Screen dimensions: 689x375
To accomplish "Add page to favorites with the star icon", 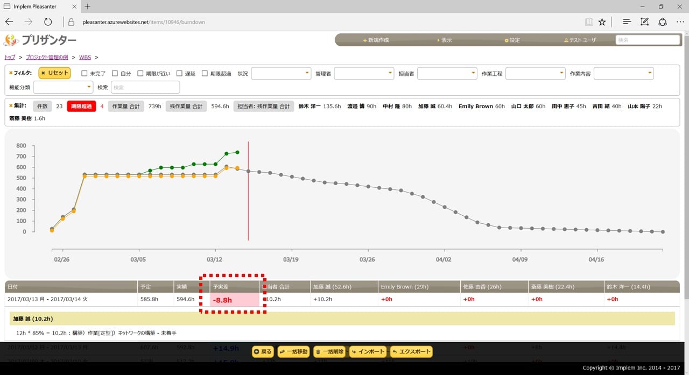I will coord(602,22).
